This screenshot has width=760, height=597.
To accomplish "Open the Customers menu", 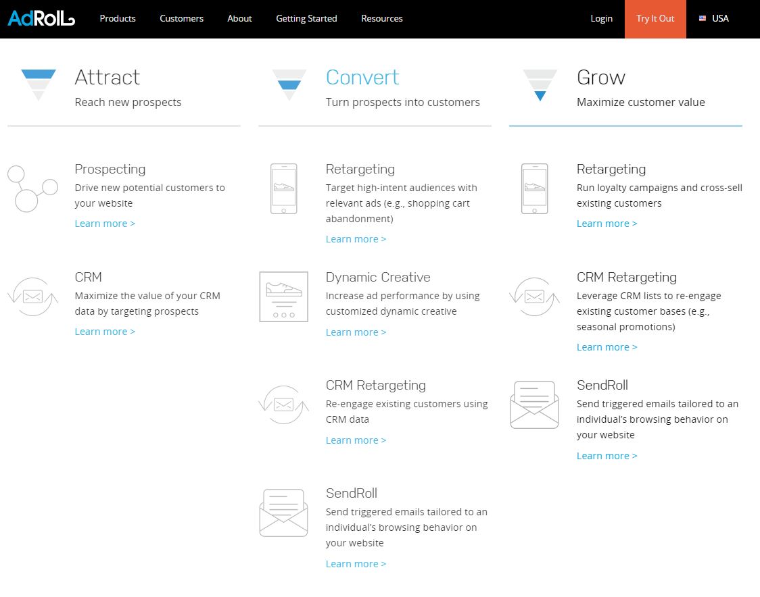I will click(181, 19).
